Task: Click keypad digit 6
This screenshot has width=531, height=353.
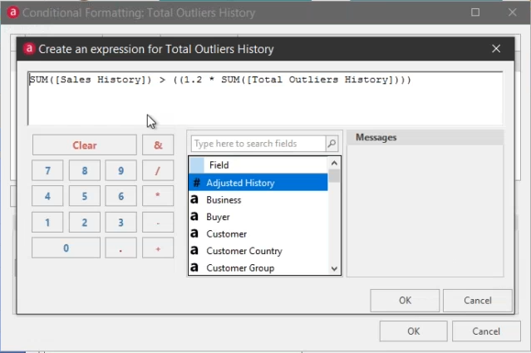Action: 120,196
